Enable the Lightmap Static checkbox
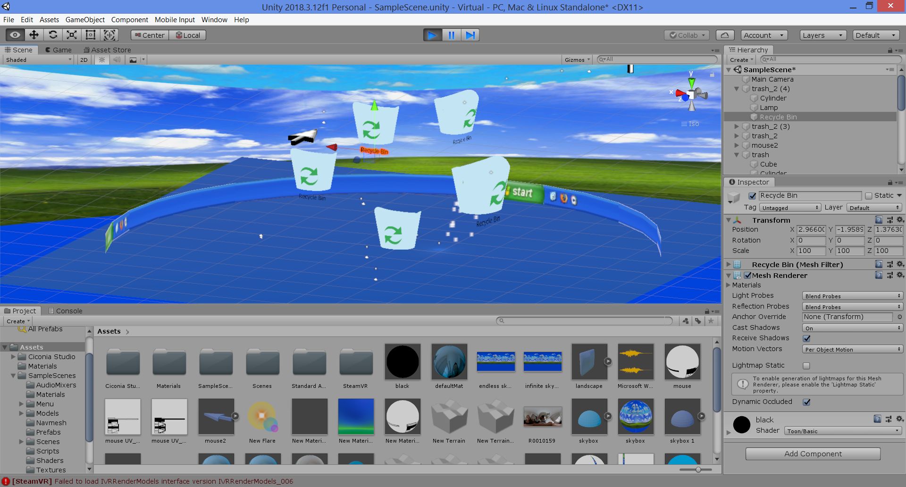The width and height of the screenshot is (906, 487). click(806, 366)
